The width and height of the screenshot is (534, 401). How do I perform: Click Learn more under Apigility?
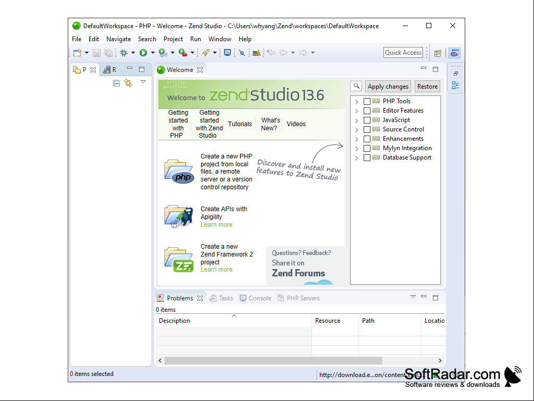point(217,225)
